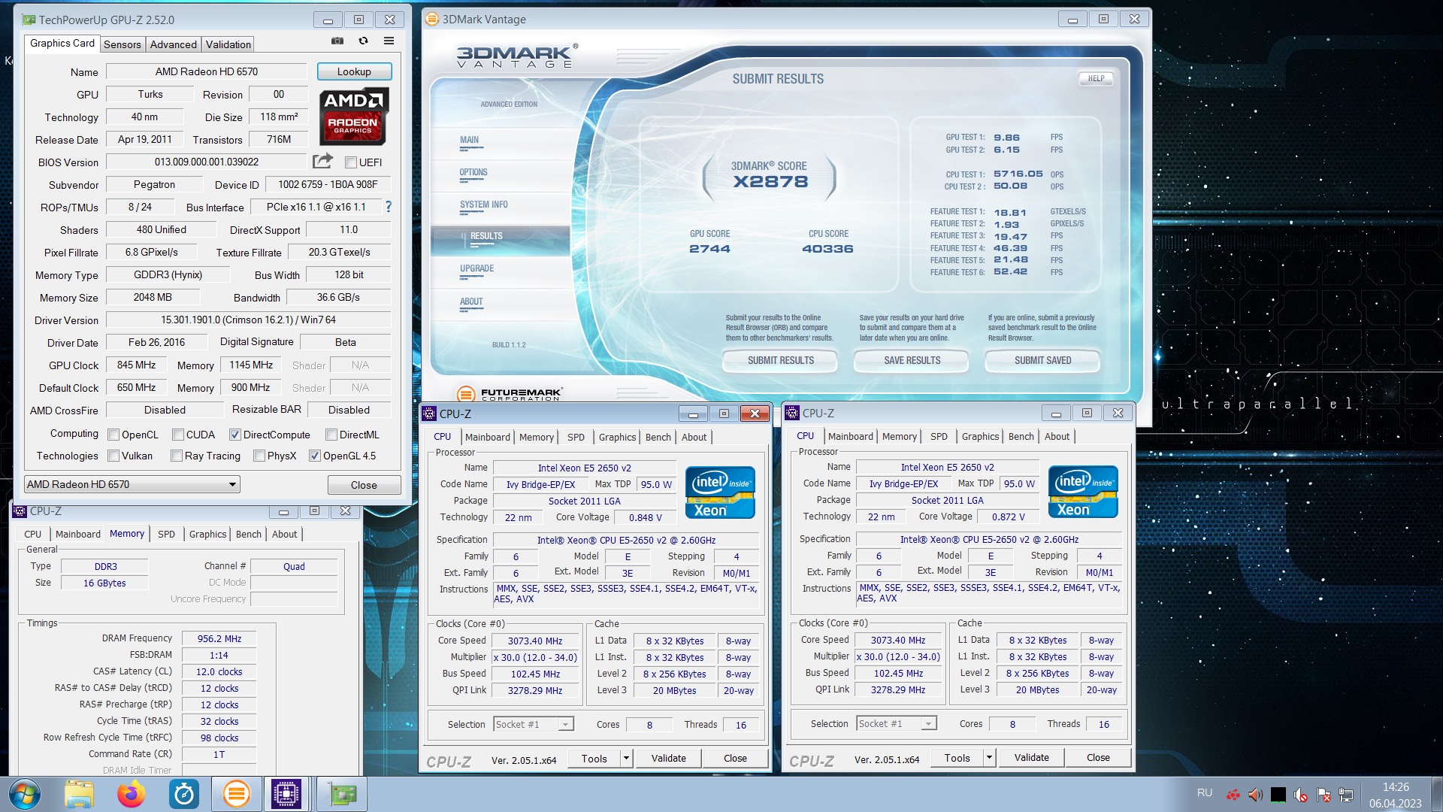This screenshot has width=1443, height=812.
Task: Click the GPU-Z screenshot camera icon
Action: click(x=337, y=41)
